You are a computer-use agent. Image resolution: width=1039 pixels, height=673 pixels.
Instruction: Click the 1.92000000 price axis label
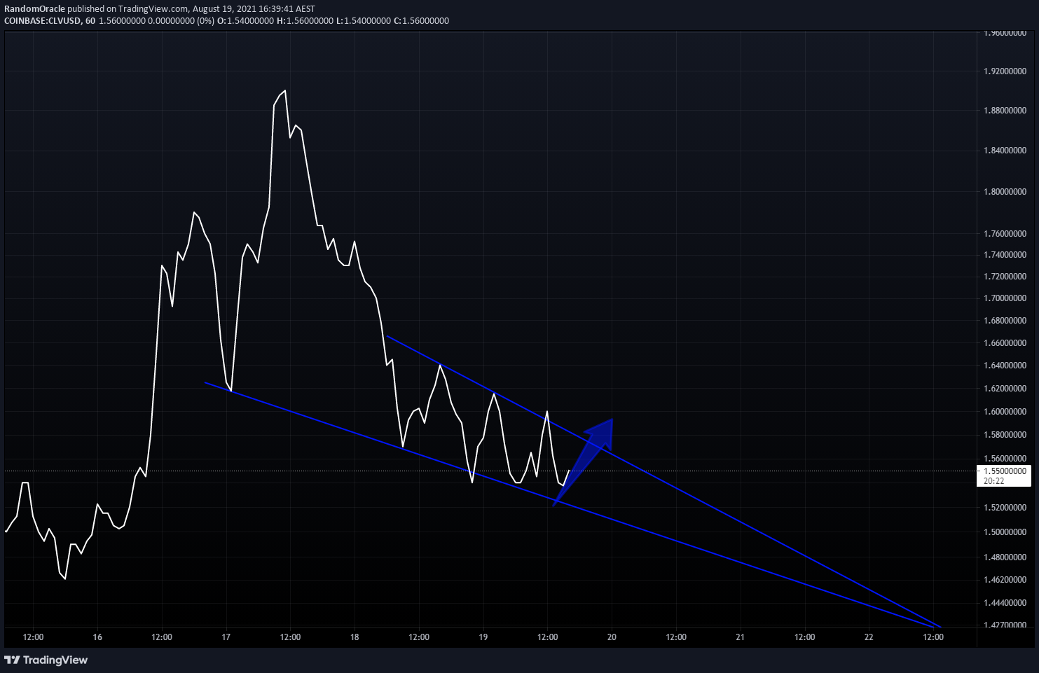(x=1005, y=71)
